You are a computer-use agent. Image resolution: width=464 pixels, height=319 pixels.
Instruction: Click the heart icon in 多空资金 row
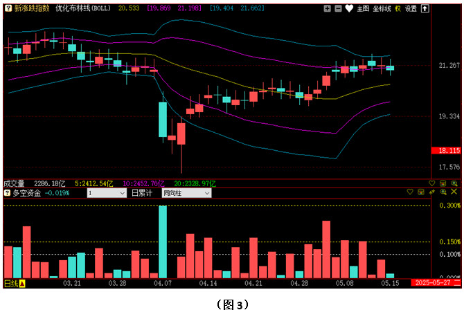point(410,192)
